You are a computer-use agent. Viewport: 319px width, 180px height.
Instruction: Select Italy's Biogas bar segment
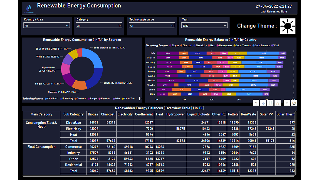168,53
